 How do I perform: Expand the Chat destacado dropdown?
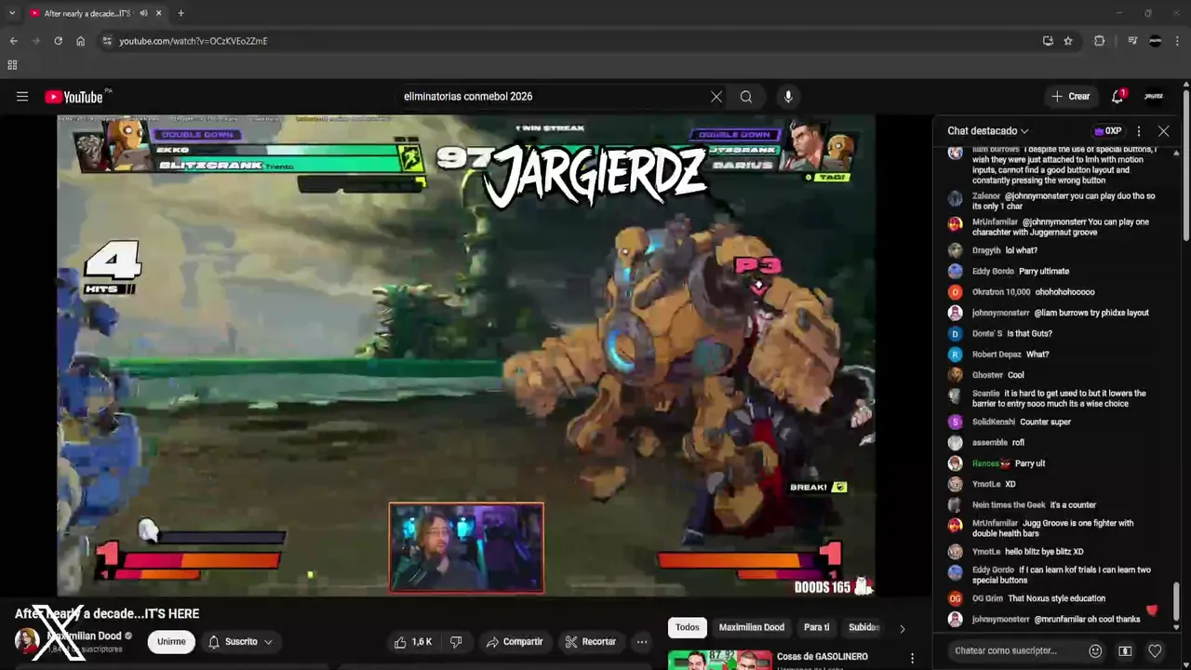point(988,131)
